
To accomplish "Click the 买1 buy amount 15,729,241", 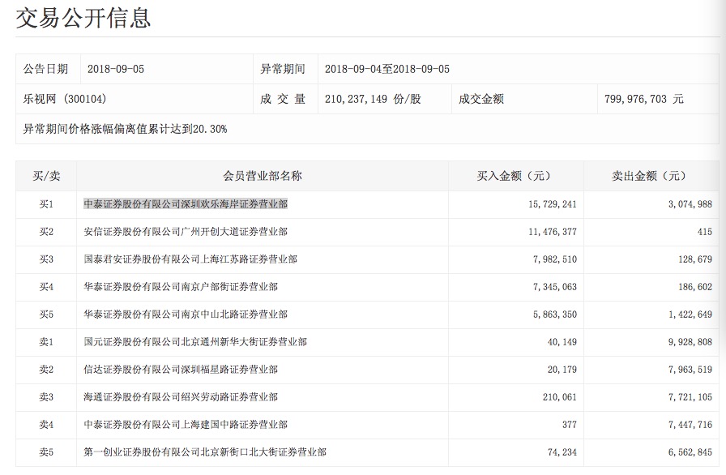I will (x=552, y=204).
